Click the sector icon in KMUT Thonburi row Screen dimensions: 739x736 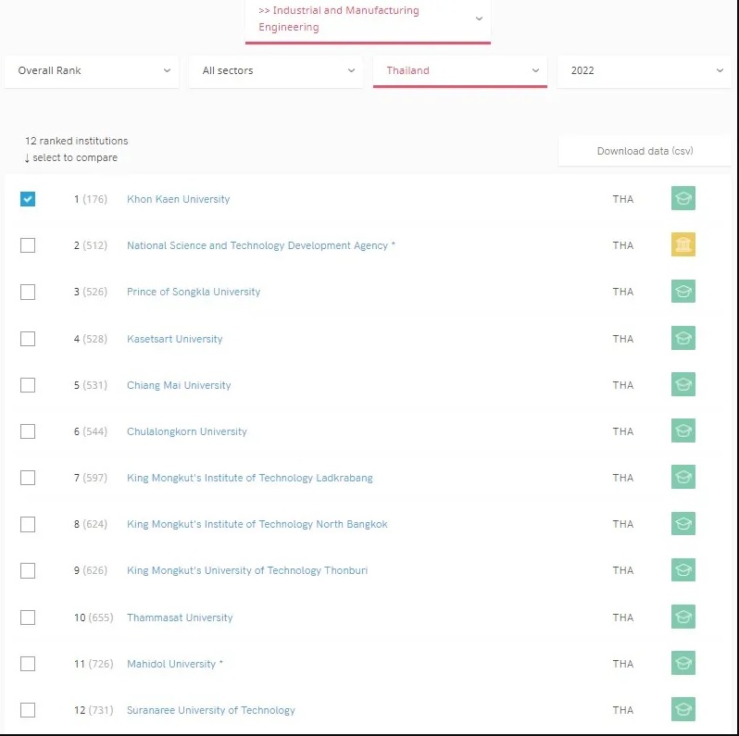click(683, 569)
